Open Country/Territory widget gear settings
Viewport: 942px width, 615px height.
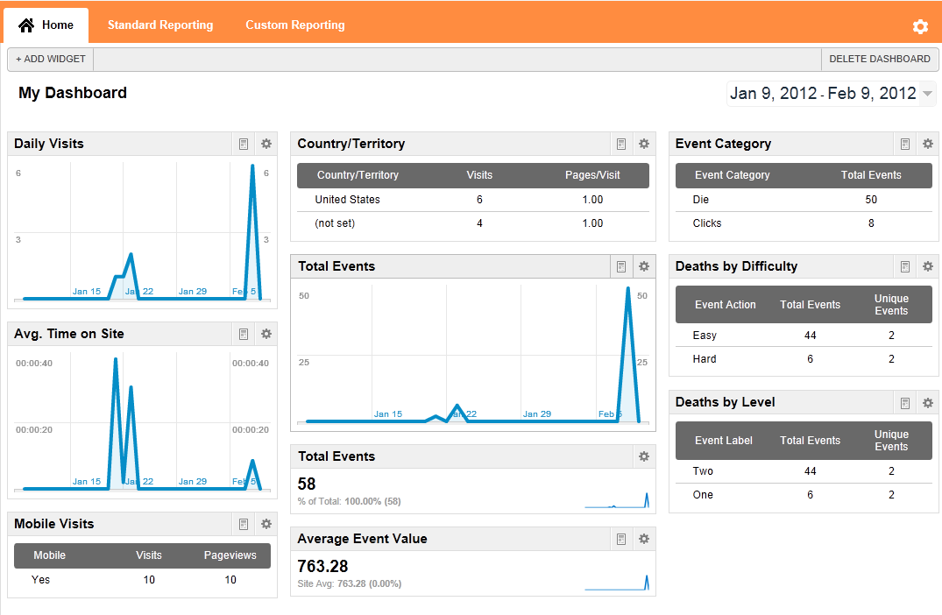tap(644, 145)
